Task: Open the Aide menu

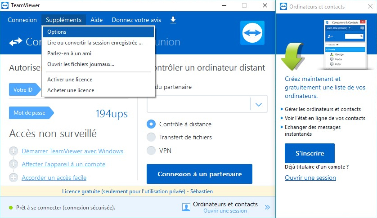Action: click(x=96, y=20)
